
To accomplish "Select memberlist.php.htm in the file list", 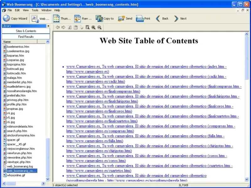I will (19, 82).
